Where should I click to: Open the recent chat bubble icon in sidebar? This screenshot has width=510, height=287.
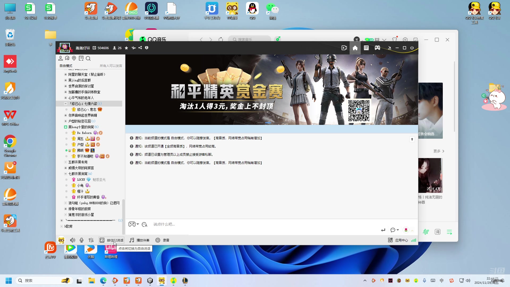[x=67, y=58]
